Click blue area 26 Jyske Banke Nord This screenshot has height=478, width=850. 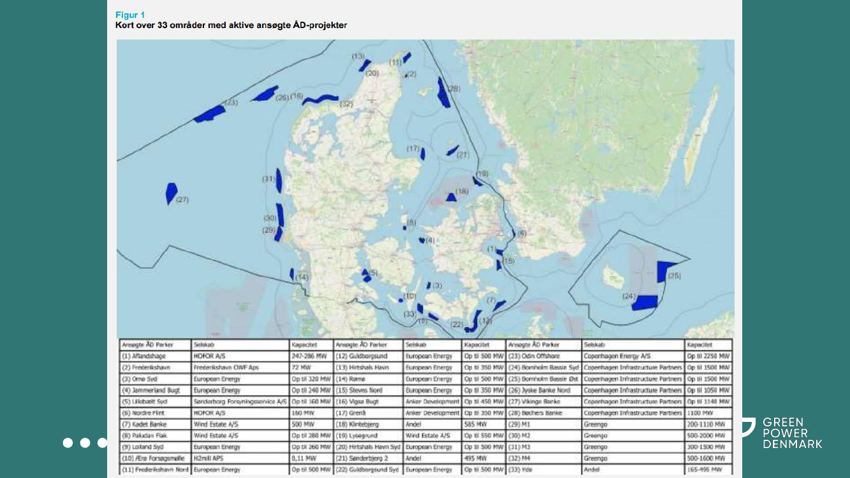coord(265,94)
